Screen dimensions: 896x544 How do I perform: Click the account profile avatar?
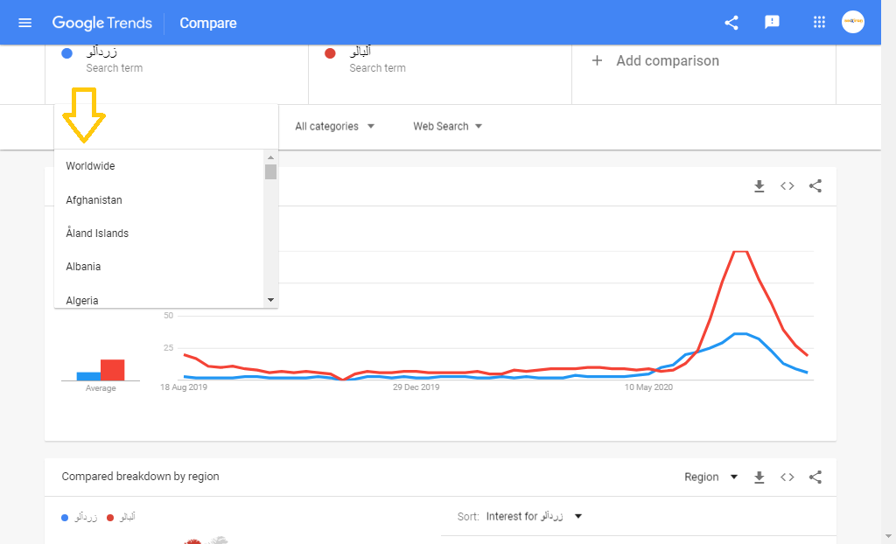click(853, 23)
